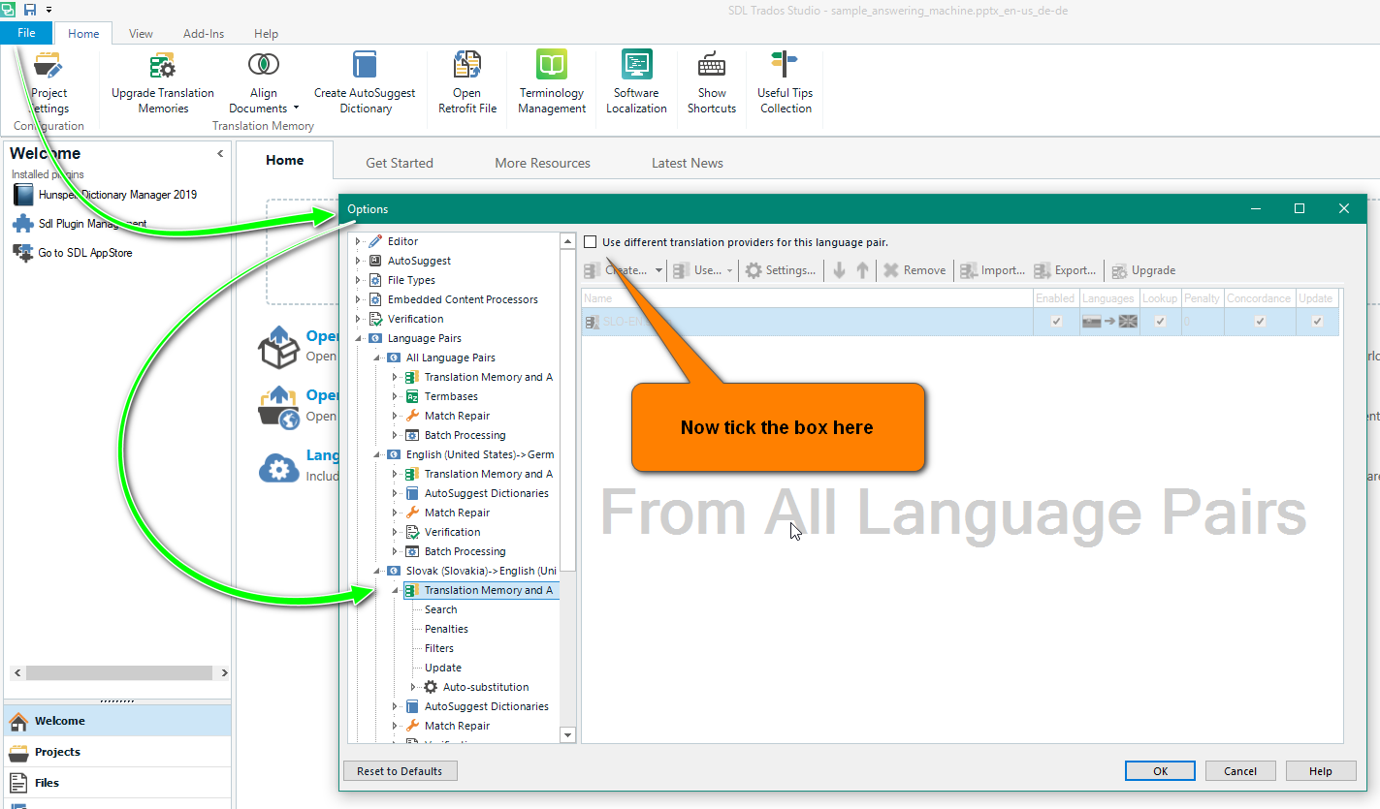Click Export in Options toolbar
Screen dimensions: 1380x809
1065,270
